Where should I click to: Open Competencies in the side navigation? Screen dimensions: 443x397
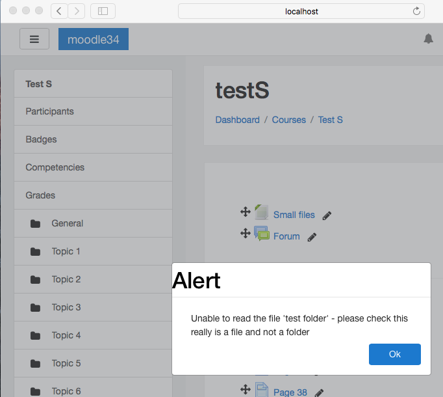tap(94, 167)
